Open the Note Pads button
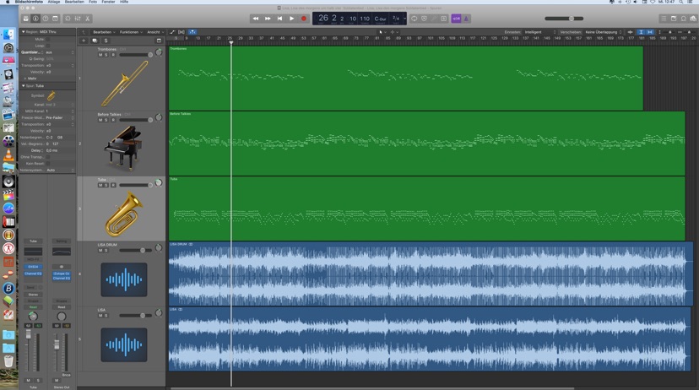This screenshot has height=390, width=699. click(x=674, y=19)
